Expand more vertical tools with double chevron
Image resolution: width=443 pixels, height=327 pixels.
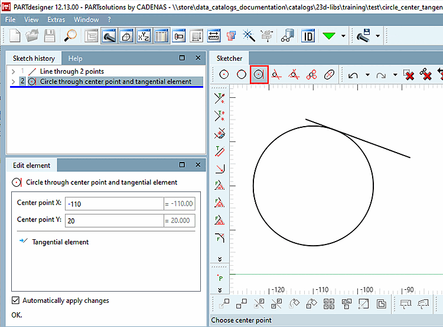[220, 259]
